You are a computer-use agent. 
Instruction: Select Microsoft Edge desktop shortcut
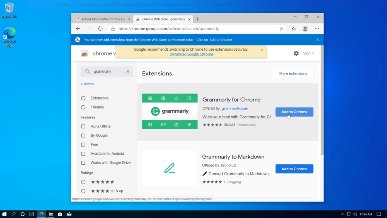9,37
